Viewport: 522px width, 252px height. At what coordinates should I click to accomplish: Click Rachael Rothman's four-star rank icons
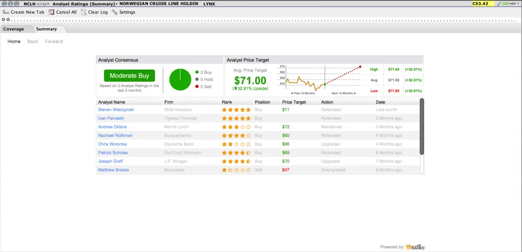coord(237,135)
